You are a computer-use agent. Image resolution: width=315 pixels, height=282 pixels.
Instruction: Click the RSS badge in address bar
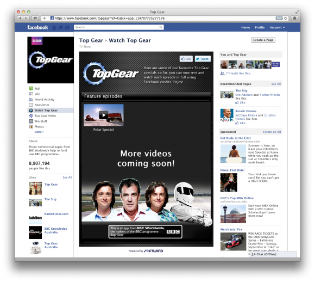point(279,19)
